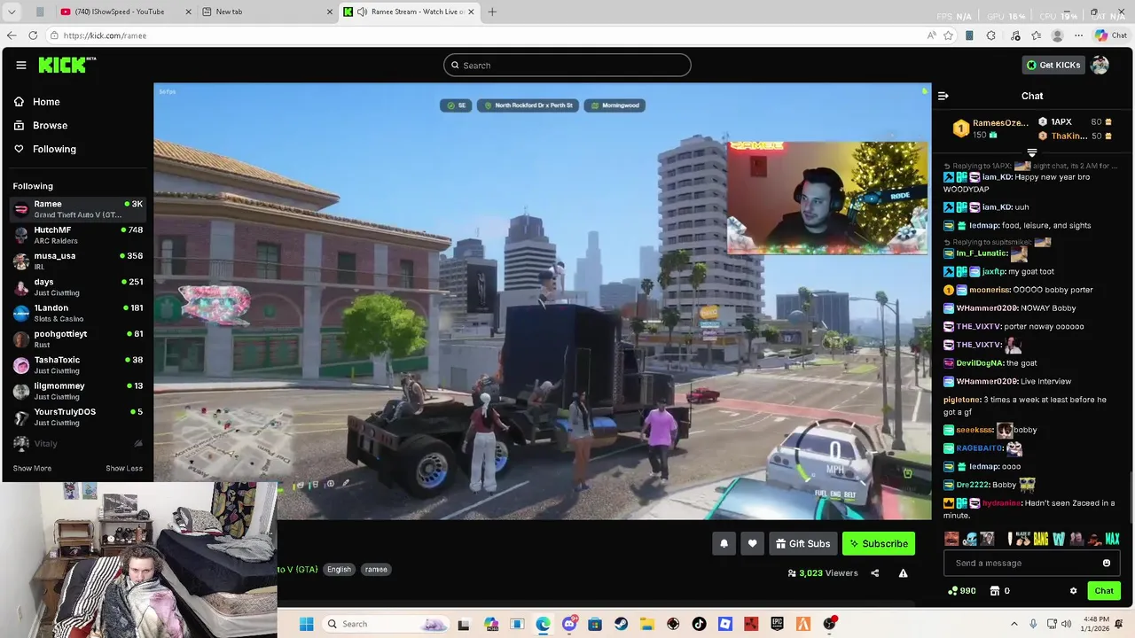
Task: Open a new browser tab with plus
Action: (x=492, y=12)
